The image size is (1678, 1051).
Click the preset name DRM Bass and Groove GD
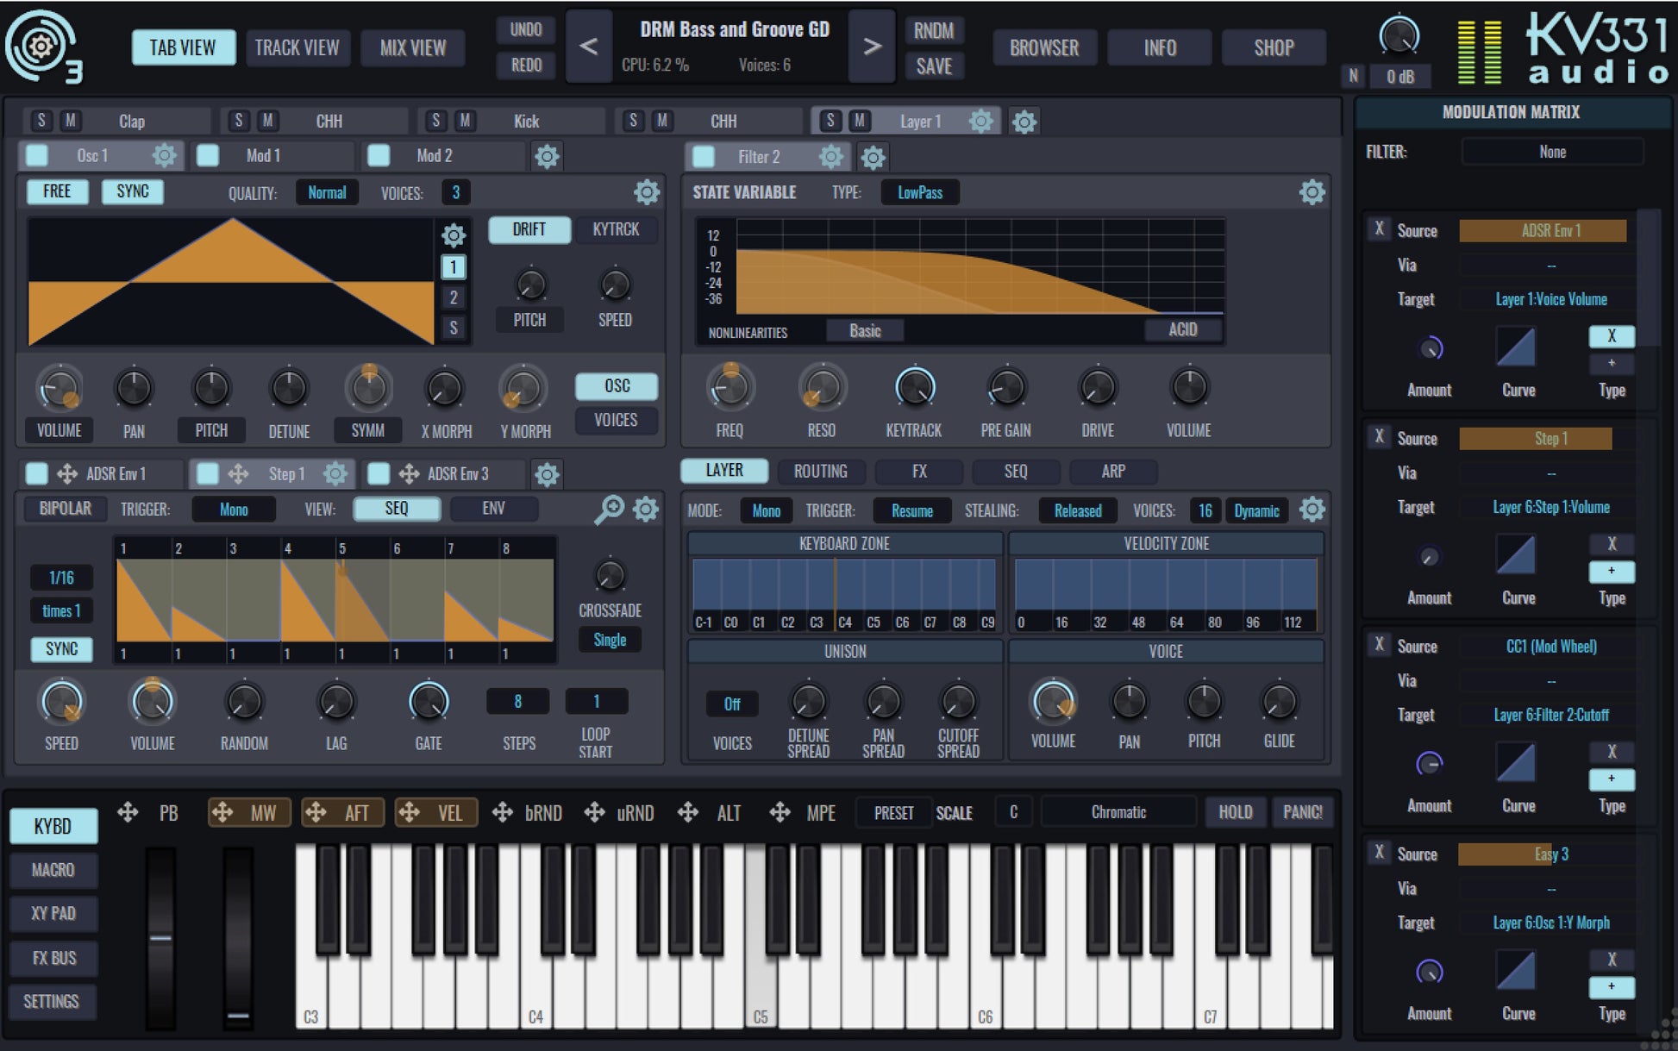732,29
